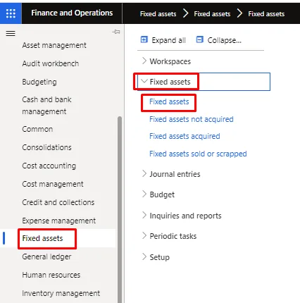Open Human resources module
The height and width of the screenshot is (303, 300).
51,275
